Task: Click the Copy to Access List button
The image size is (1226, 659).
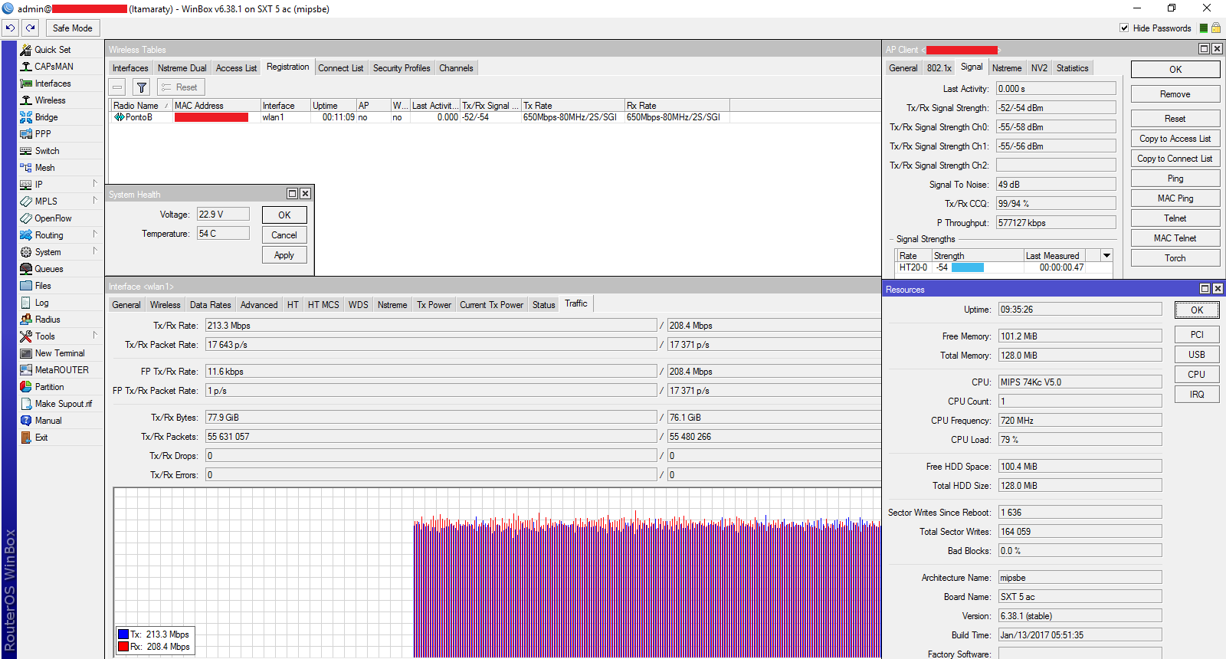Action: pos(1175,139)
